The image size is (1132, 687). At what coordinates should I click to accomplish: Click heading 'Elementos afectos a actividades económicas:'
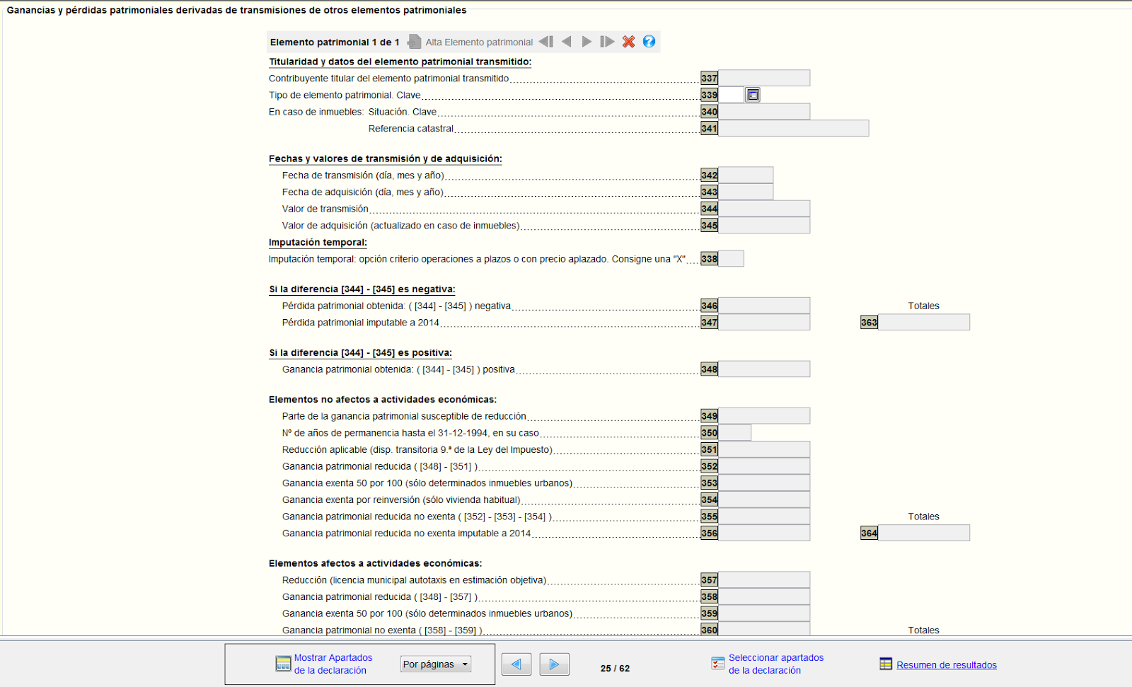[x=375, y=563]
